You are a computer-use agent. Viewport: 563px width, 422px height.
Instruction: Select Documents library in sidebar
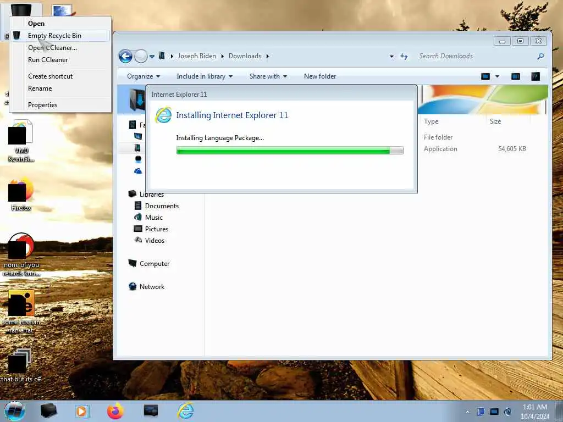point(162,206)
